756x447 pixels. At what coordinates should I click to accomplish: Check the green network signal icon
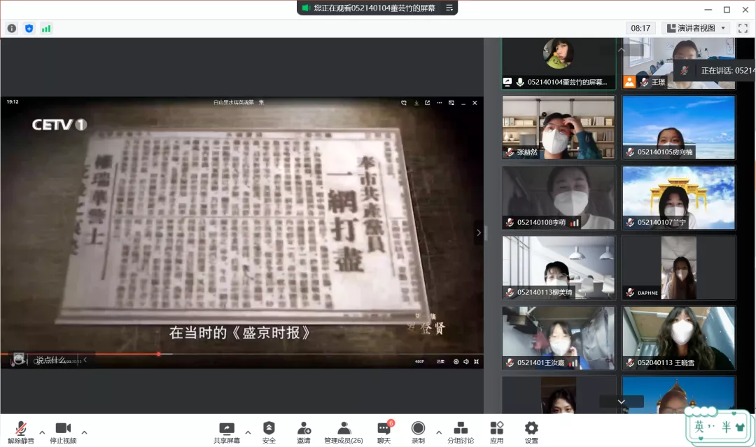(46, 29)
